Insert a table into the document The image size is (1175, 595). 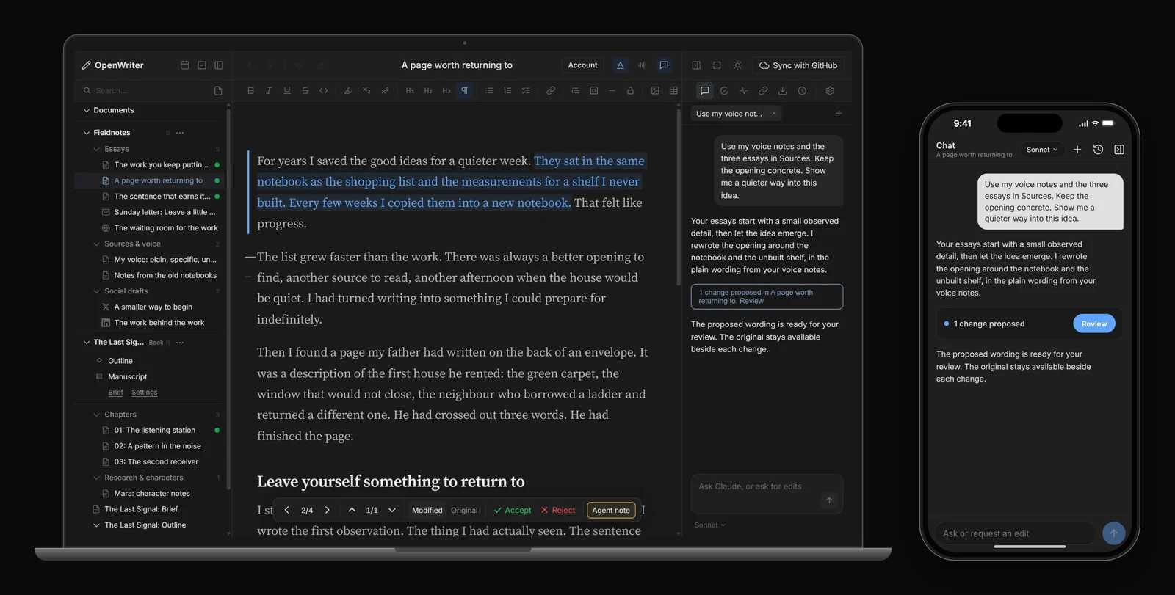pyautogui.click(x=673, y=91)
